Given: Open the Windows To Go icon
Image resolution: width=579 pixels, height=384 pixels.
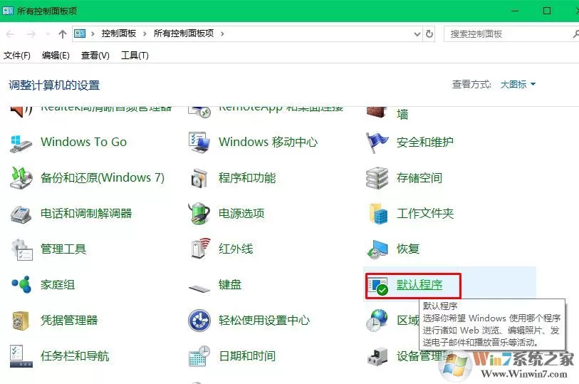Looking at the screenshot, I should 21,143.
